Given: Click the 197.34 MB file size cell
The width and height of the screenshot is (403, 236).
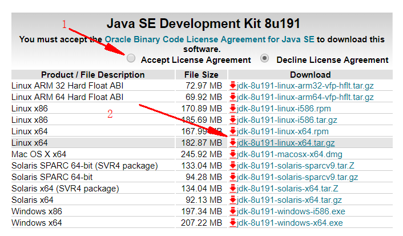Looking at the screenshot, I should pyautogui.click(x=201, y=211).
